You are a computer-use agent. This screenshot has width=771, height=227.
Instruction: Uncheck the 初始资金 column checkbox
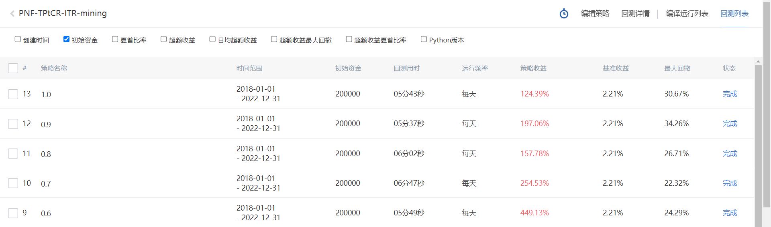[66, 39]
